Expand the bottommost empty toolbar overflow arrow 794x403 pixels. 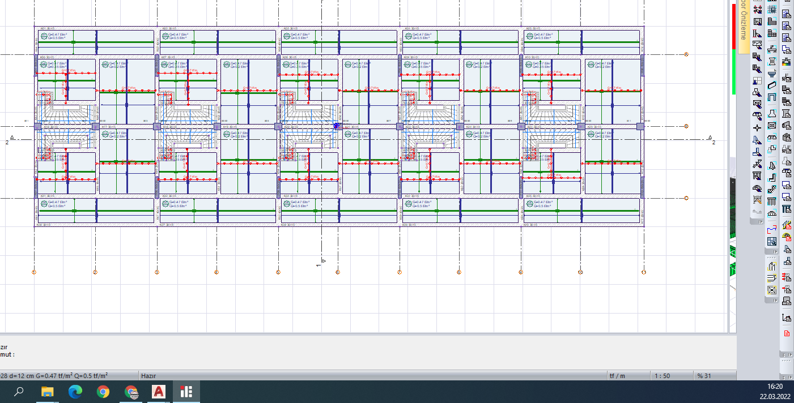click(x=790, y=377)
